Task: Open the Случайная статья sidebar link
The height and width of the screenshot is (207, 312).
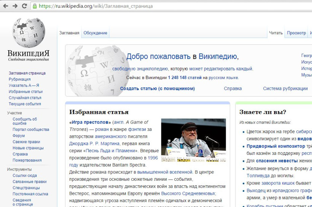Action: [25, 98]
